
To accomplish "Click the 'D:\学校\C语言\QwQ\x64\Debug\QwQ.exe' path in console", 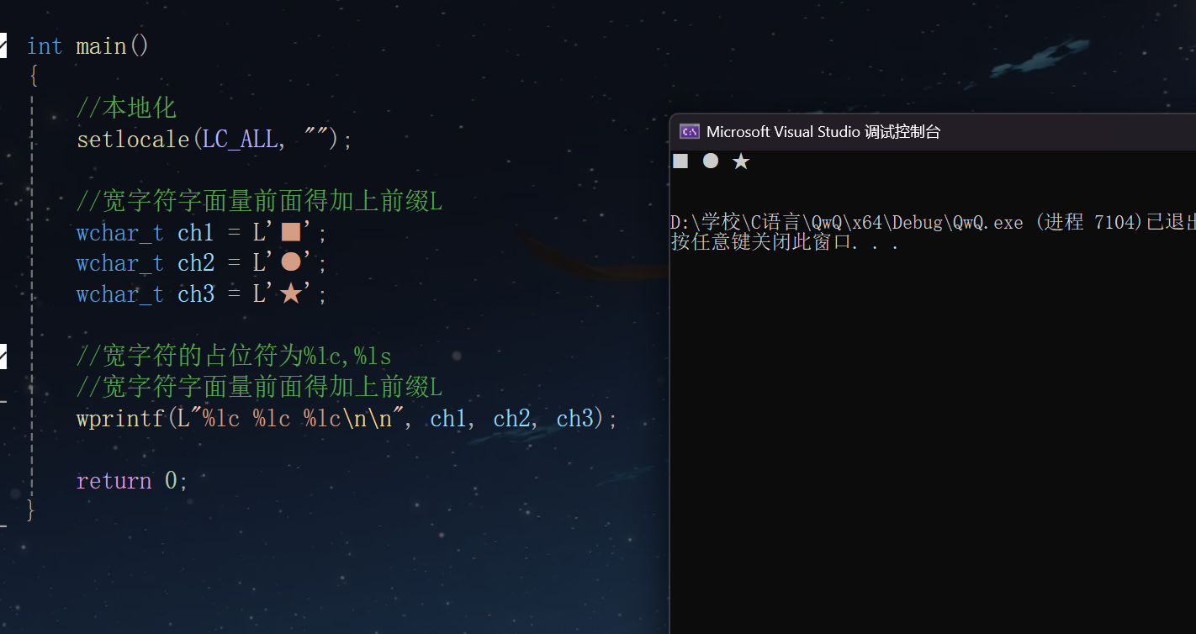I will point(847,222).
